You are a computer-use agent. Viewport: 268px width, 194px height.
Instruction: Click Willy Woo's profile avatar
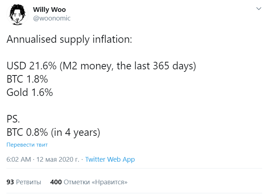coord(17,15)
